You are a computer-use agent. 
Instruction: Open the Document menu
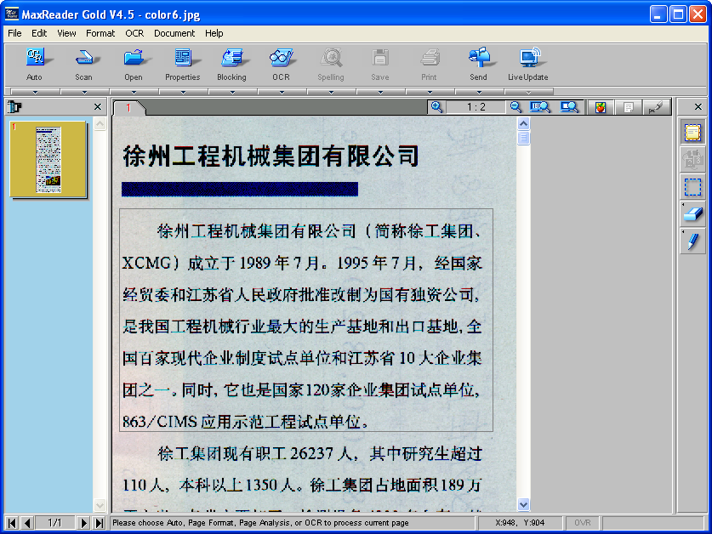click(x=174, y=33)
